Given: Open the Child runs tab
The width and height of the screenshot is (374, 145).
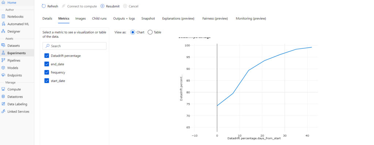Looking at the screenshot, I should point(99,18).
